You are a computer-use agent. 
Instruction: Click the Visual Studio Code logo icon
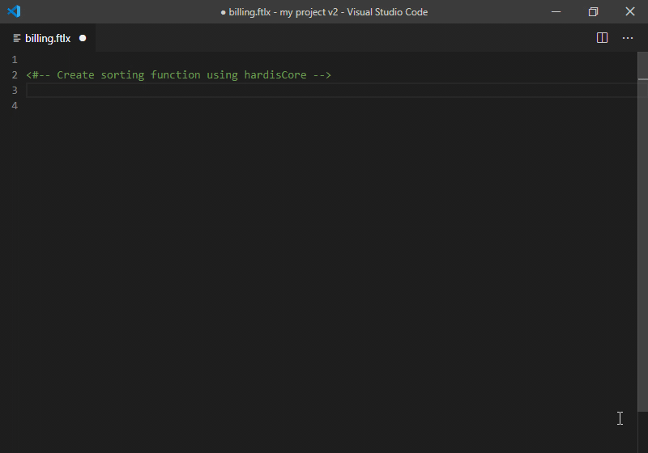pyautogui.click(x=14, y=11)
